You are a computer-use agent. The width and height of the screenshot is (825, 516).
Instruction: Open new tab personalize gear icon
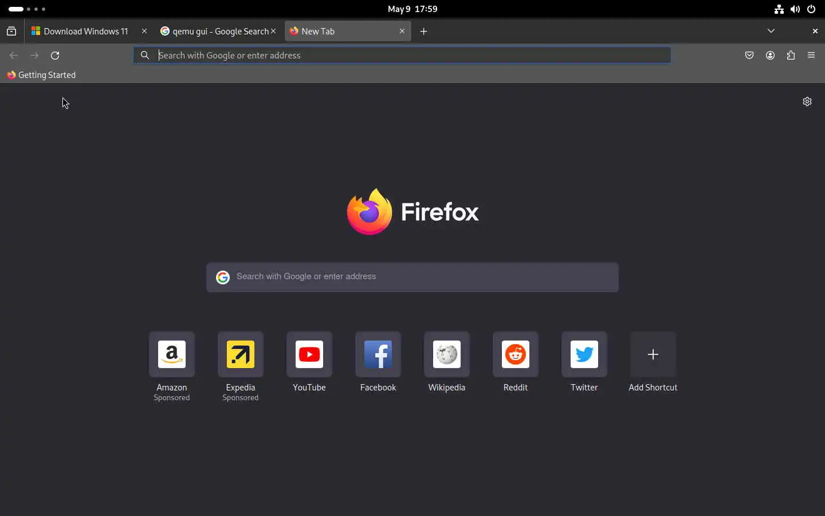point(807,101)
